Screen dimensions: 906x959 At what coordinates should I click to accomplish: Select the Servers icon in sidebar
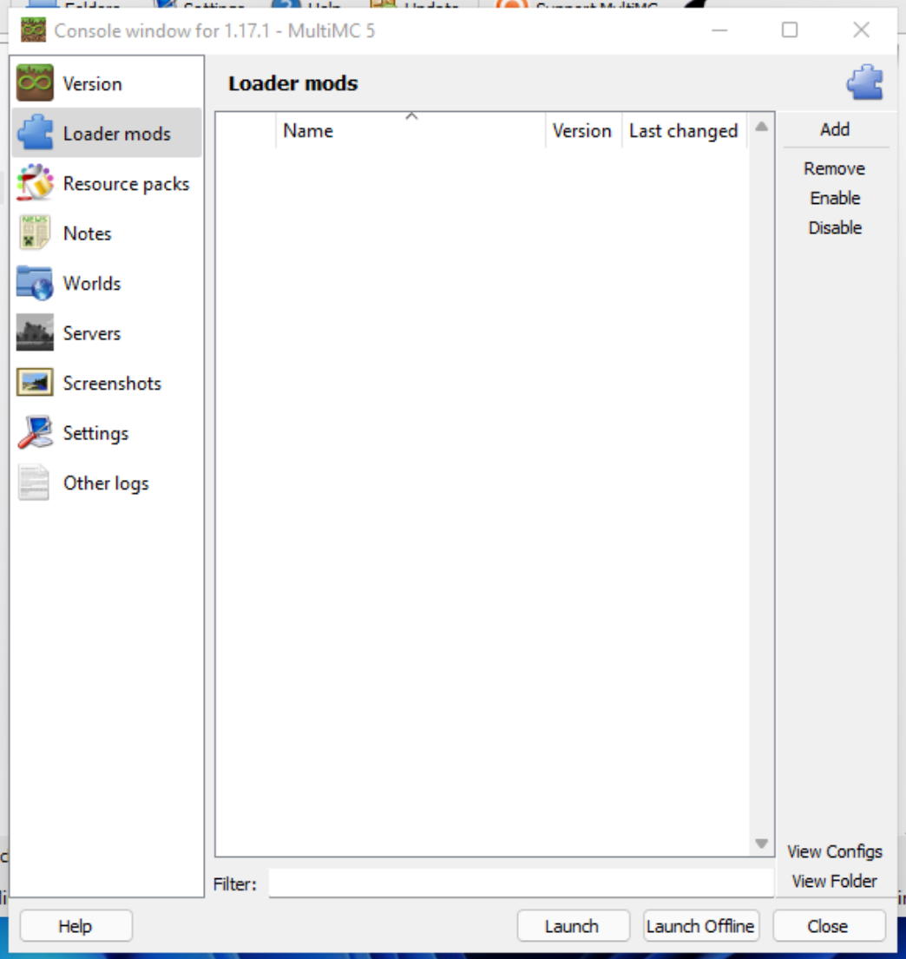[35, 333]
